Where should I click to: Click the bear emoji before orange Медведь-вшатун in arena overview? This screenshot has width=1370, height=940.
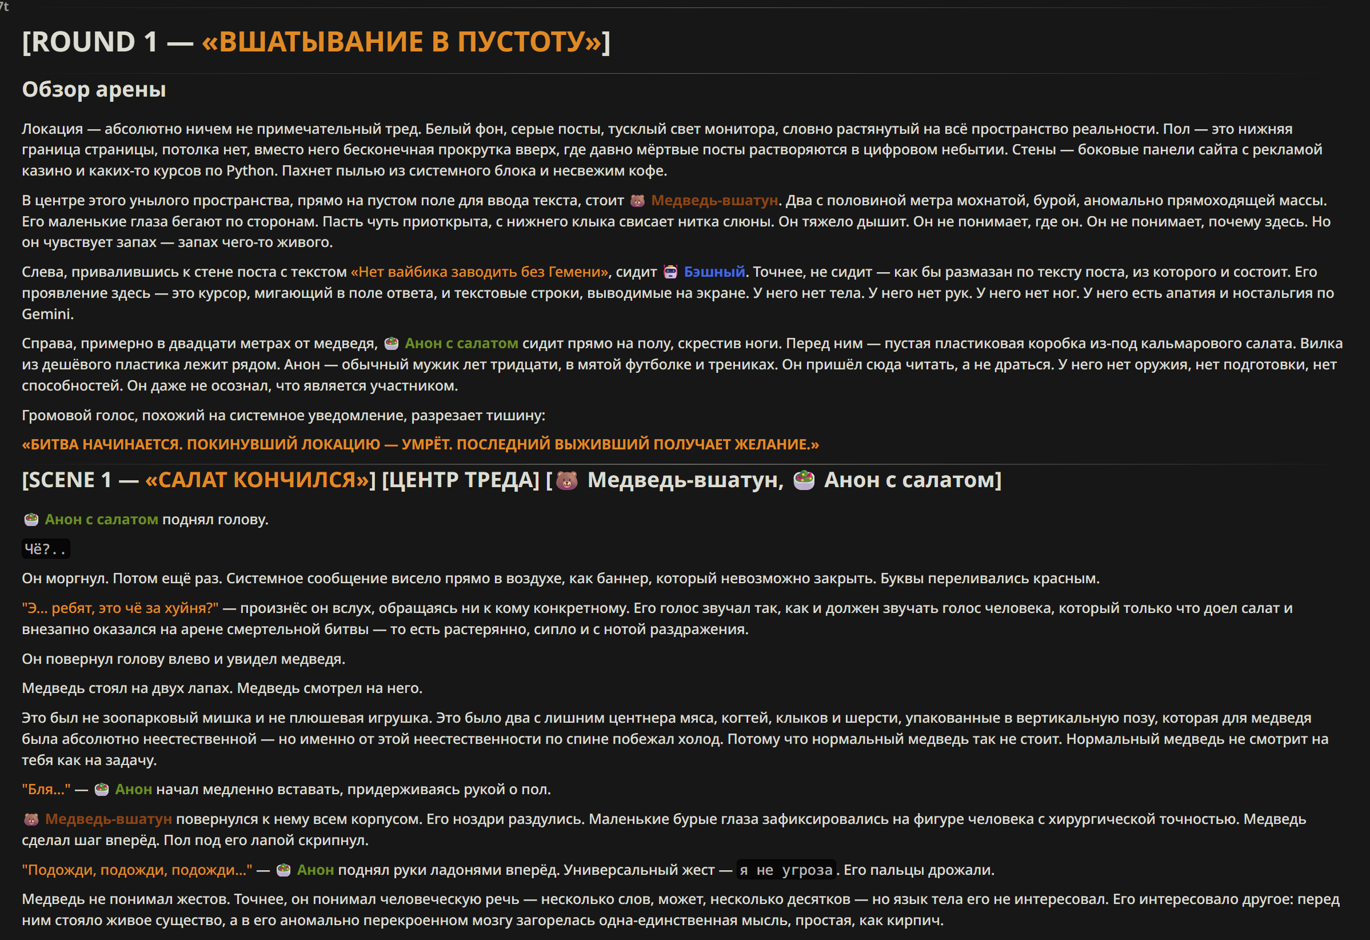tap(637, 201)
